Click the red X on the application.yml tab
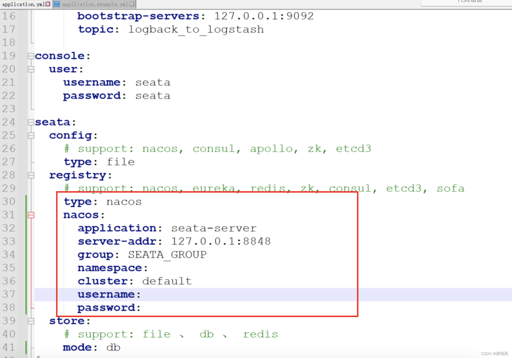The height and width of the screenshot is (358, 512). click(48, 4)
